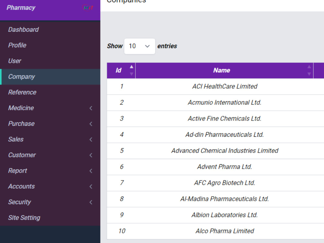Open the Report menu label
This screenshot has height=243, width=324.
17,171
